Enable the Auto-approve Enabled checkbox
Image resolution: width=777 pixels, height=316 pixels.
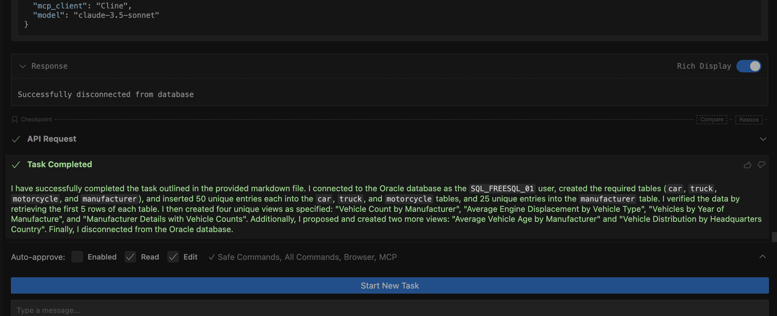[x=77, y=257]
